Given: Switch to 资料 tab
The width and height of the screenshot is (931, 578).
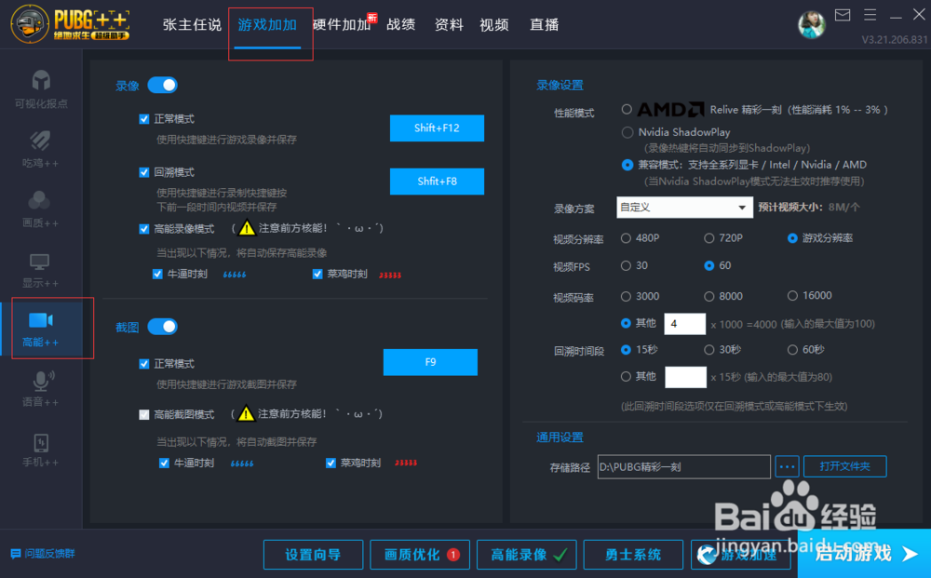Looking at the screenshot, I should point(449,25).
